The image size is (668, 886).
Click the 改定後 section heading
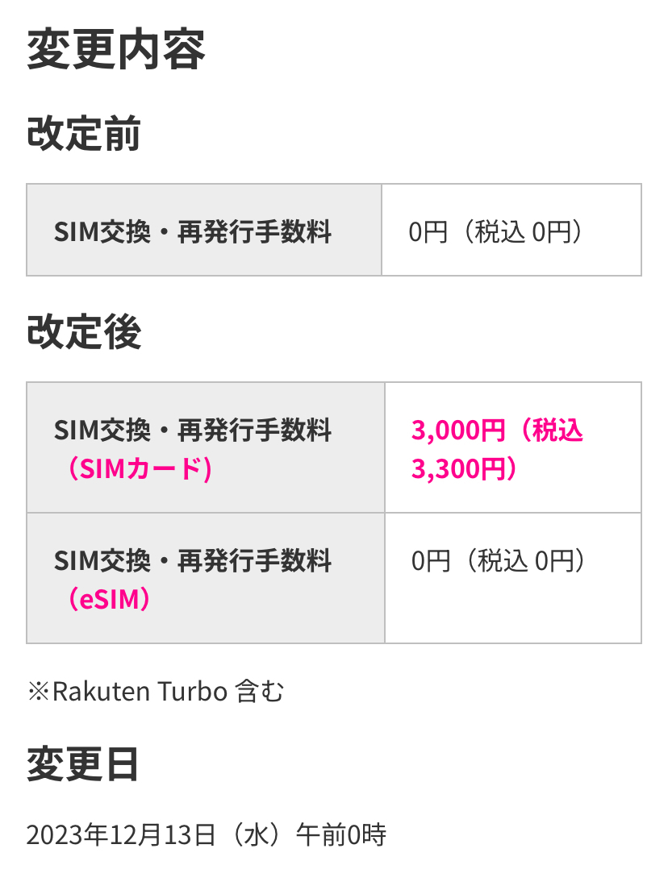(x=84, y=332)
